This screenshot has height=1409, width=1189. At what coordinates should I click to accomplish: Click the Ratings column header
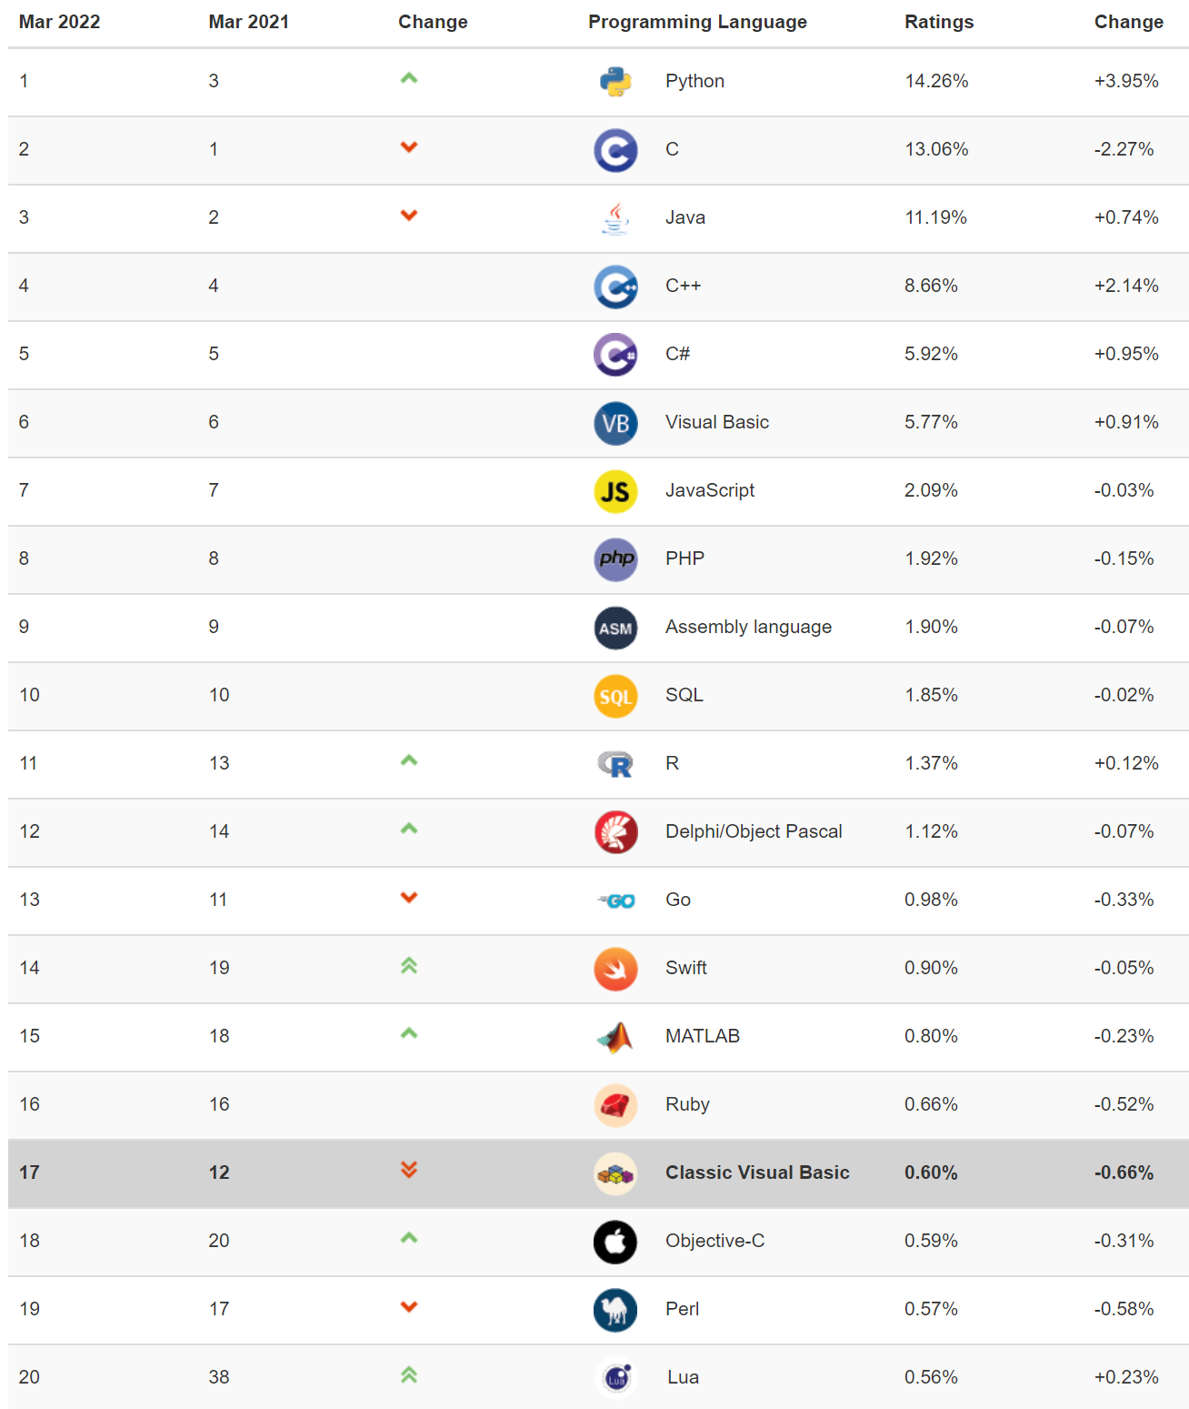click(939, 22)
